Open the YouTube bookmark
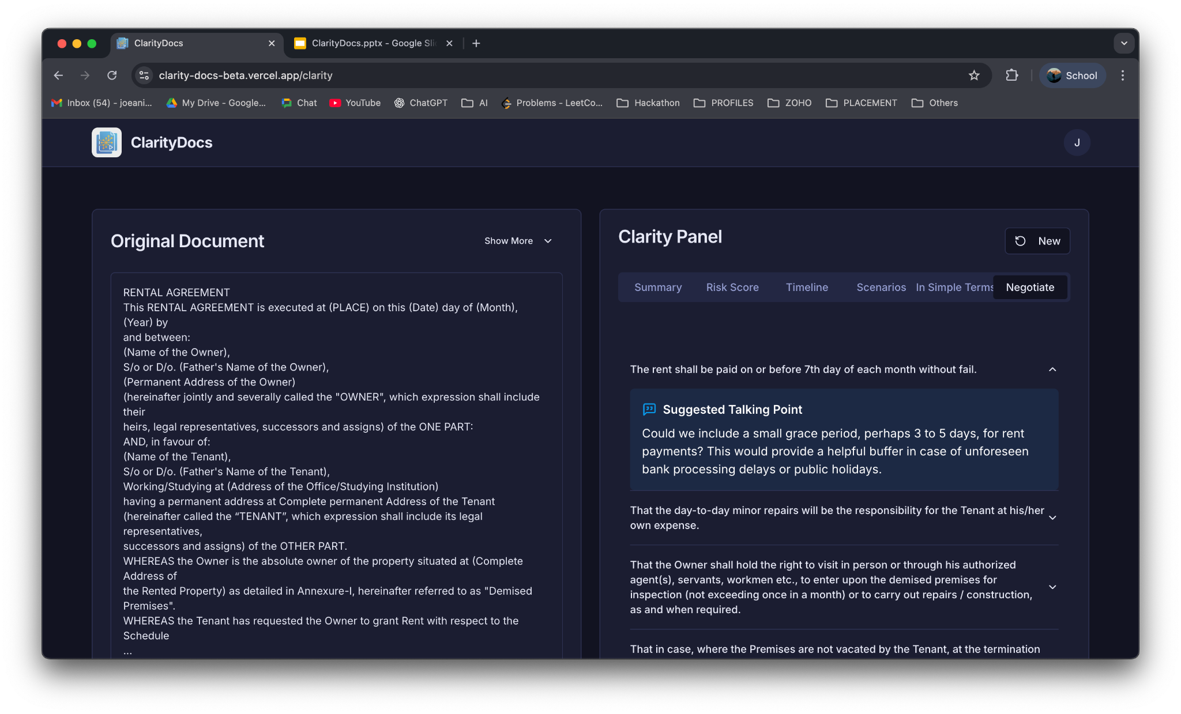Screen dimensions: 1181x714 pyautogui.click(x=355, y=103)
